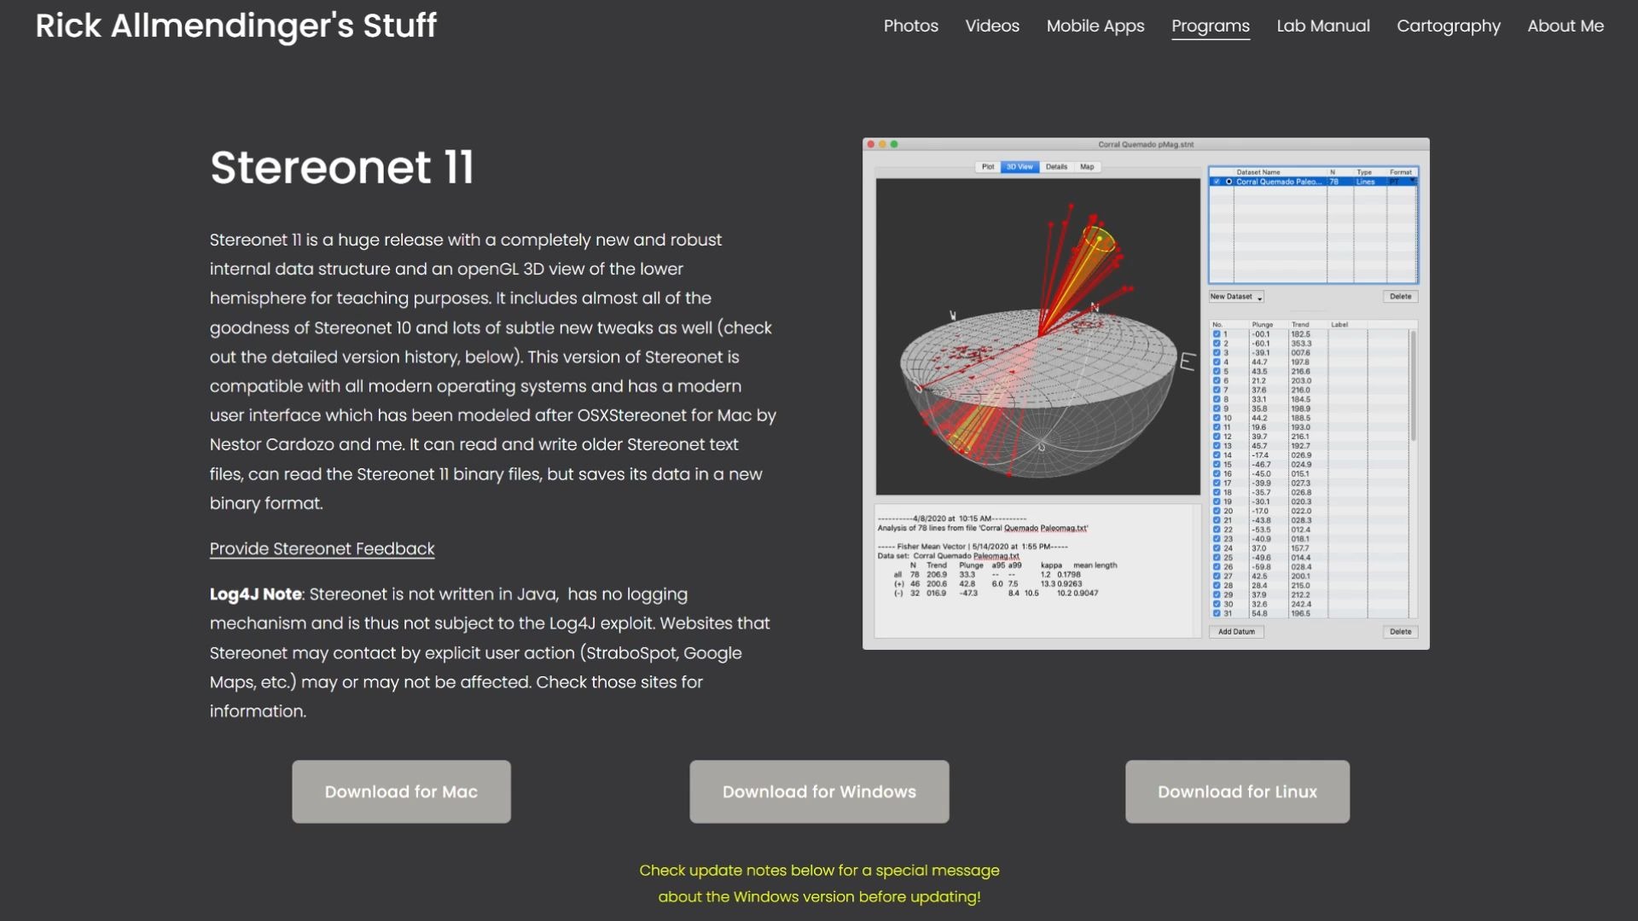Click the Rick Allmendinger's Stuff site title

pyautogui.click(x=235, y=26)
